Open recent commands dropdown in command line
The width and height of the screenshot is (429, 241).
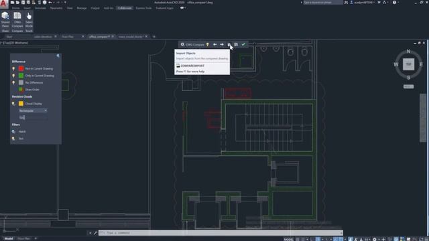click(x=102, y=233)
